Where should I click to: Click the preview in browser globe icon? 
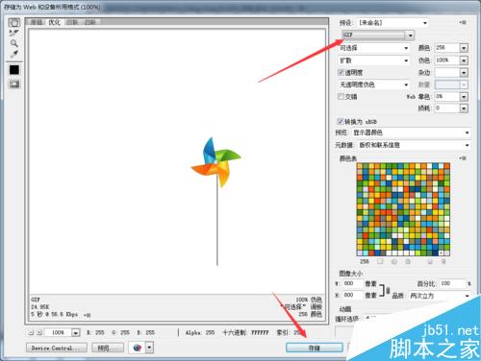tap(138, 348)
